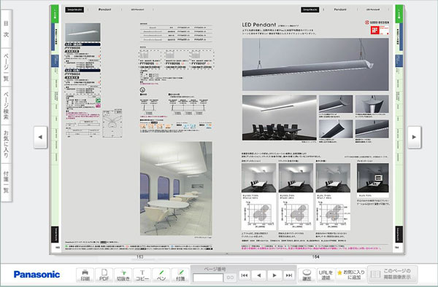Screen dimensions: 438x287
Task: Click the Pendant header label on right page
Action: 340,9
